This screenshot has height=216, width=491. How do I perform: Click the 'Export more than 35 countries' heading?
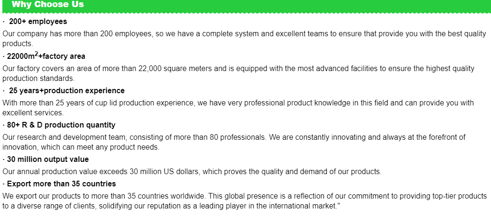(x=61, y=184)
